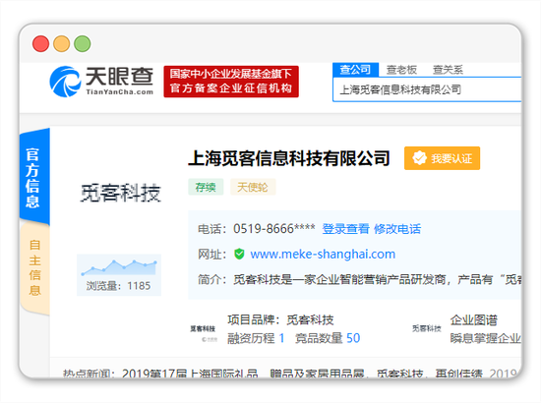
Task: Click the 我要认证 button
Action: coord(442,158)
